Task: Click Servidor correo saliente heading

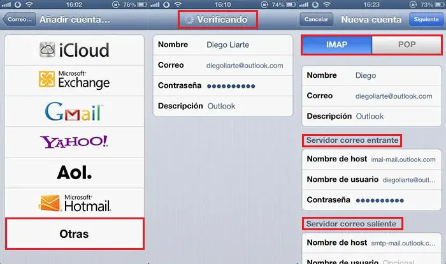Action: click(x=351, y=224)
